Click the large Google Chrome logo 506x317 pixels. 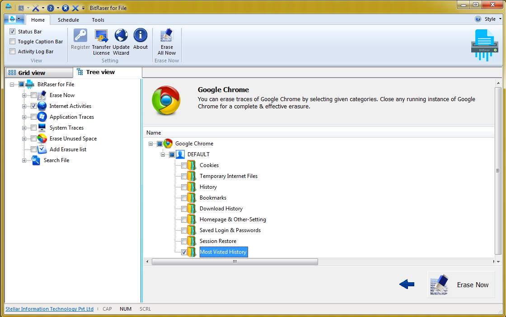pos(166,100)
